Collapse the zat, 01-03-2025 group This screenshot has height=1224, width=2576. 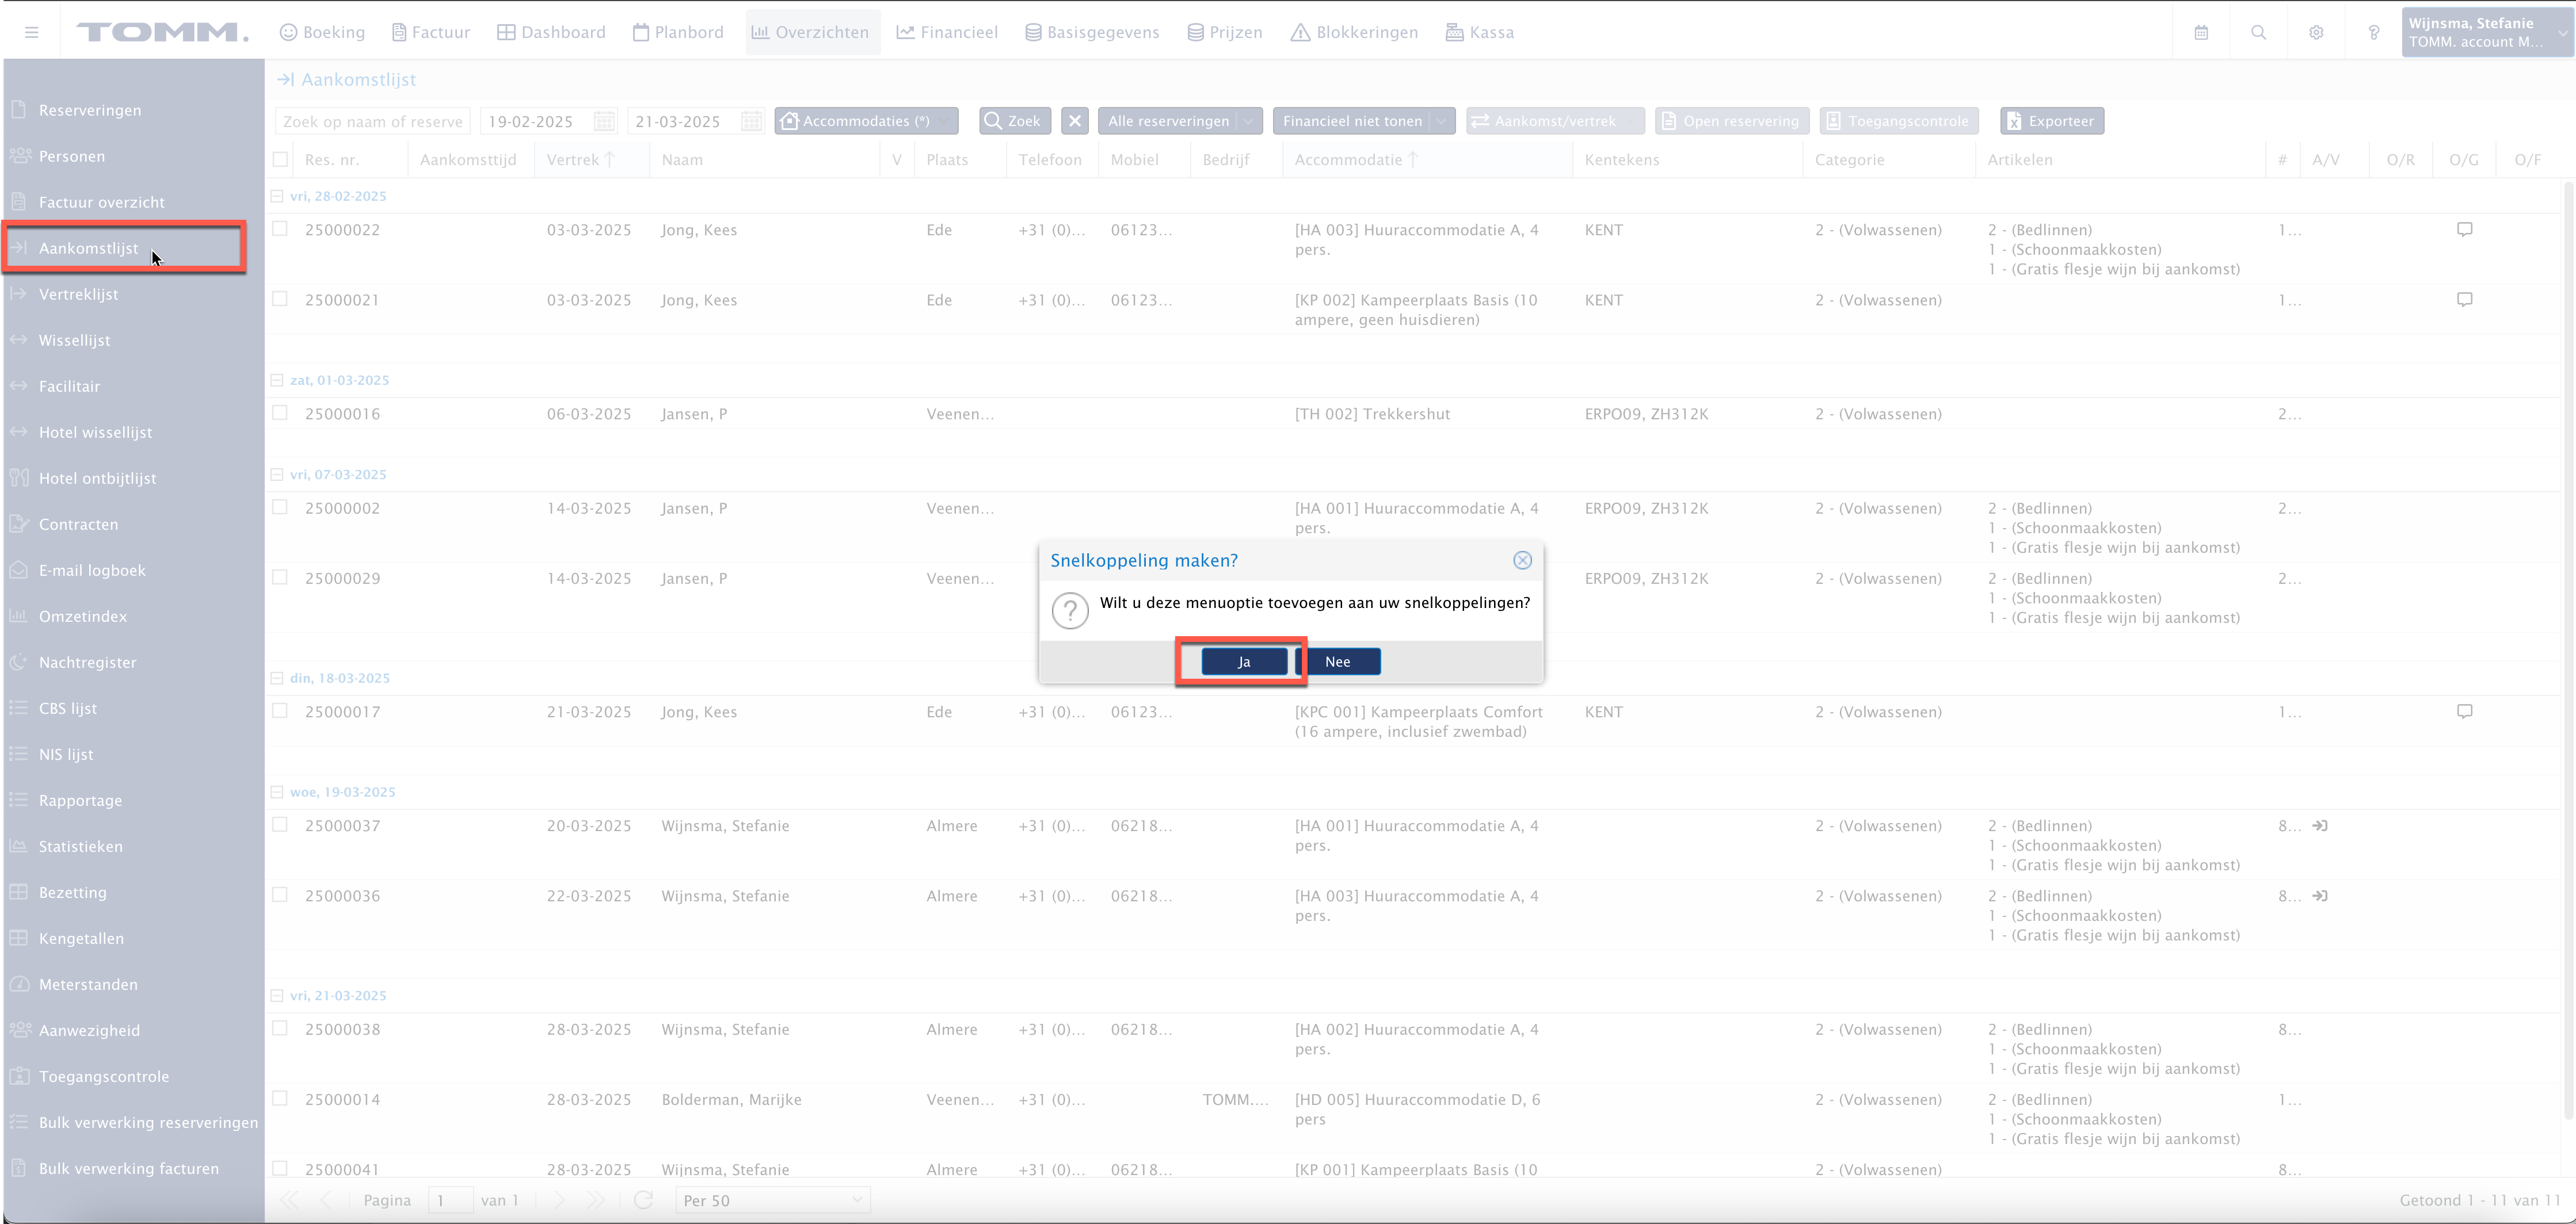[277, 380]
